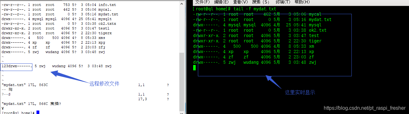Click zf directory name in right terminal
Screen dimensions: 409x114
point(311,57)
